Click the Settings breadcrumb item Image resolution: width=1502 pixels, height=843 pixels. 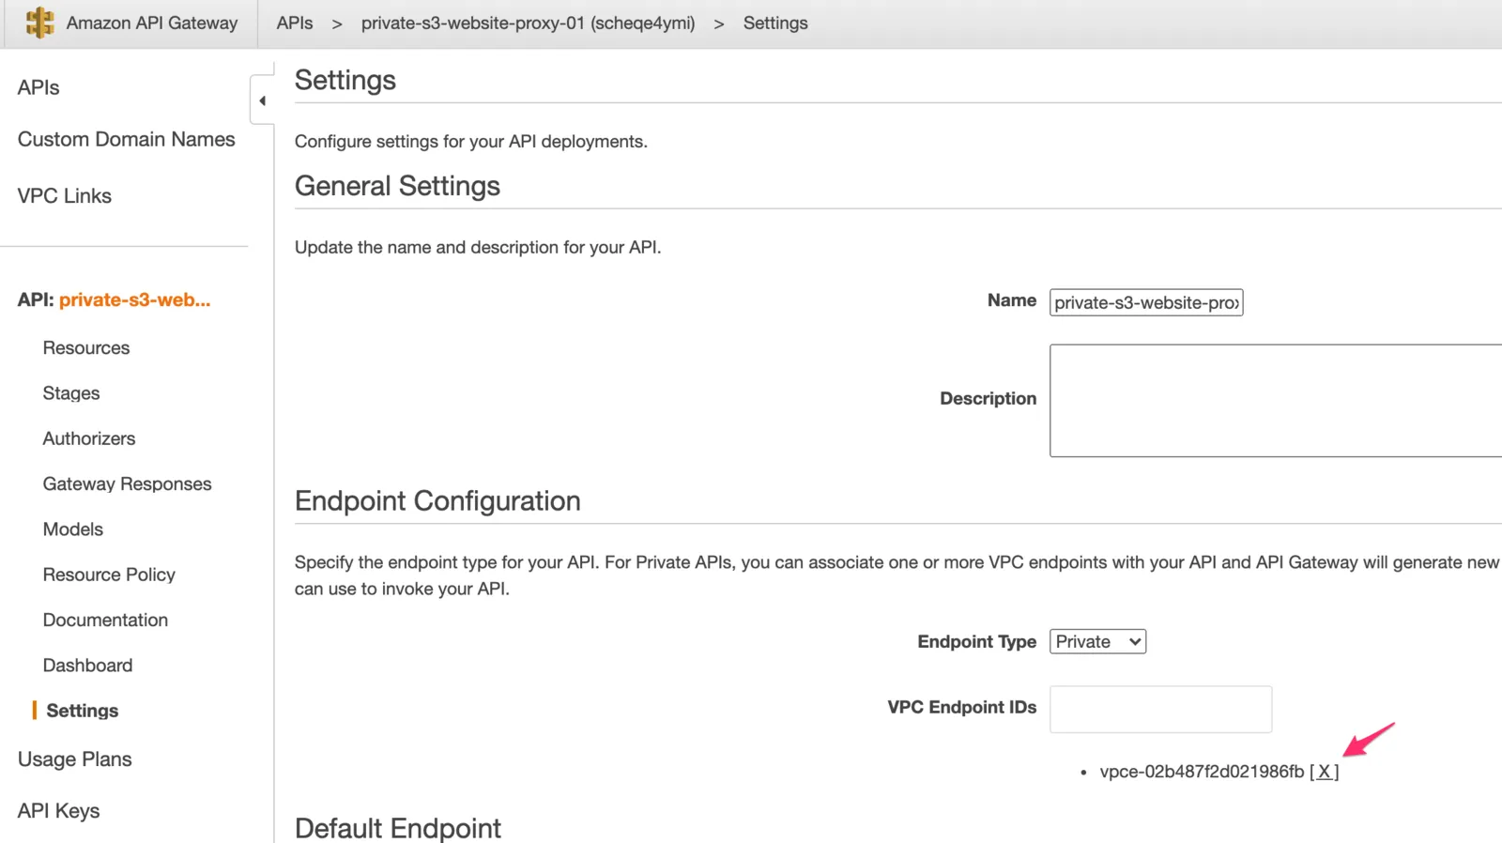pyautogui.click(x=775, y=23)
